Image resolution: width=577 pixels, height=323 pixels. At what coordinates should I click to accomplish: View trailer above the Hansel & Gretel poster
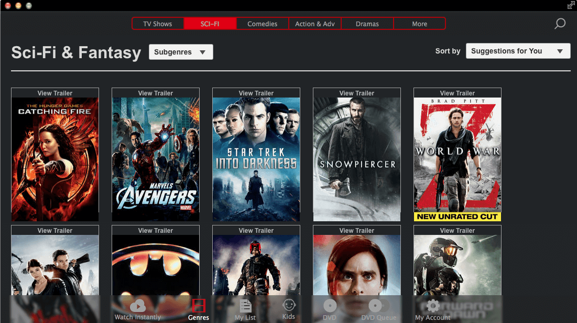[55, 231]
